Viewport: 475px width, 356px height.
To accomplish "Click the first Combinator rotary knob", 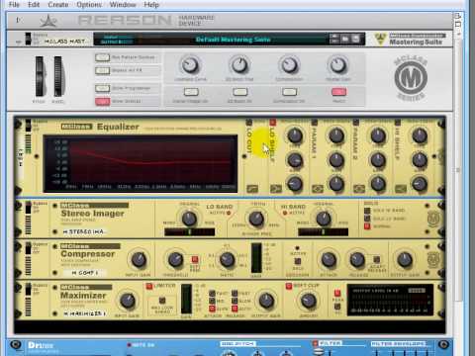I will point(190,65).
